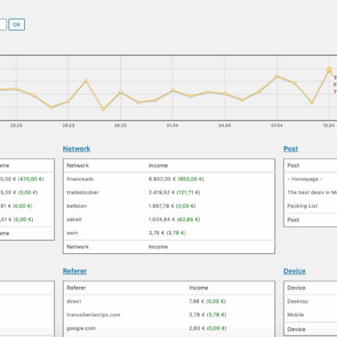The image size is (337, 337).
Task: Select the belboon network row
Action: 168,206
